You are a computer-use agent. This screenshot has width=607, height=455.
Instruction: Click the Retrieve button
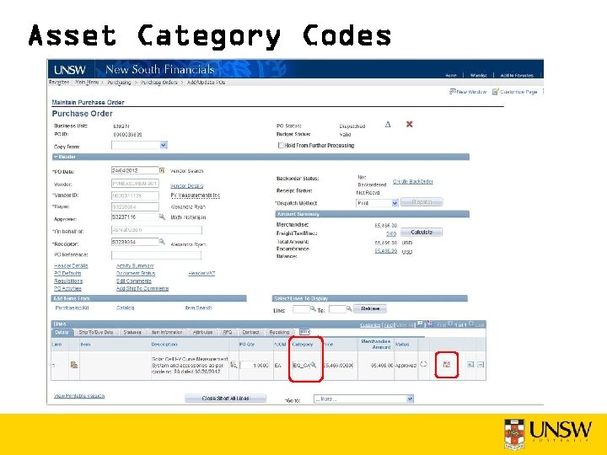coord(370,308)
